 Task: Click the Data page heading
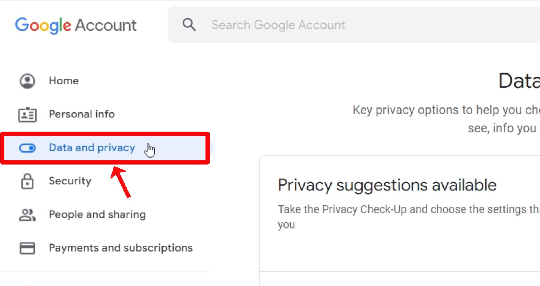tap(519, 81)
